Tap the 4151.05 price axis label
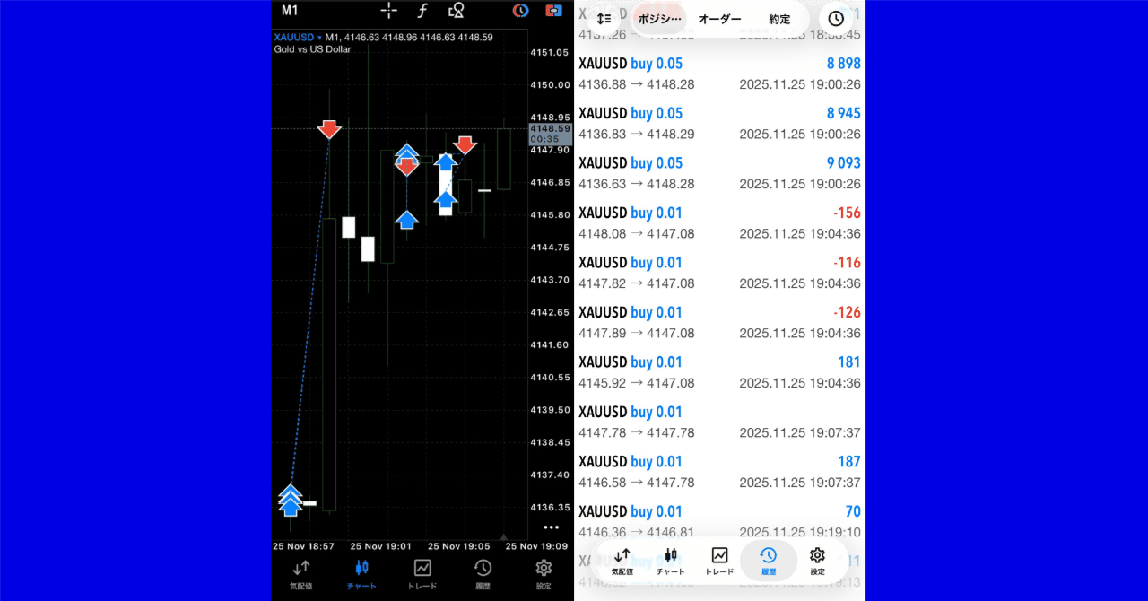The image size is (1148, 601). tap(550, 52)
